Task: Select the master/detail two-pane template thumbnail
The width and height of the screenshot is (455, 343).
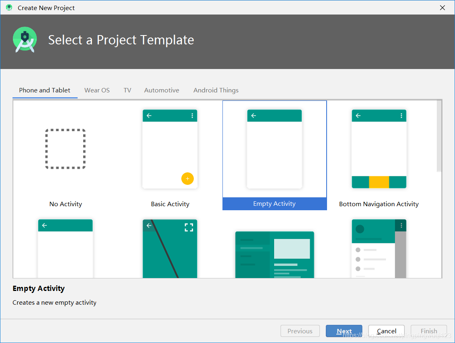Action: [x=275, y=255]
